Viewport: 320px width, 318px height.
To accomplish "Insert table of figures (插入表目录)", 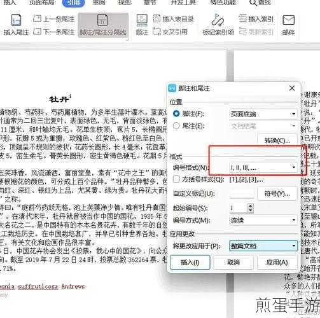I will click(173, 19).
